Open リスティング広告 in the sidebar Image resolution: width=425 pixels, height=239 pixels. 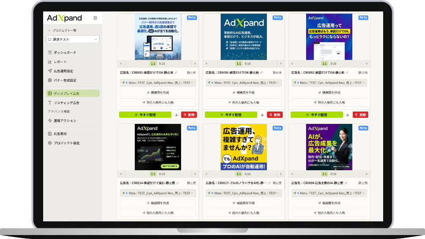pyautogui.click(x=73, y=103)
